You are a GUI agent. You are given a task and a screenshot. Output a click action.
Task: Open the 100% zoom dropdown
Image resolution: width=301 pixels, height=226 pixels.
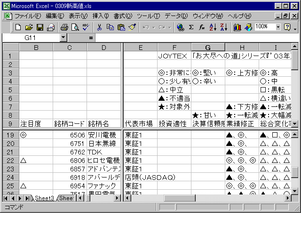(x=278, y=27)
